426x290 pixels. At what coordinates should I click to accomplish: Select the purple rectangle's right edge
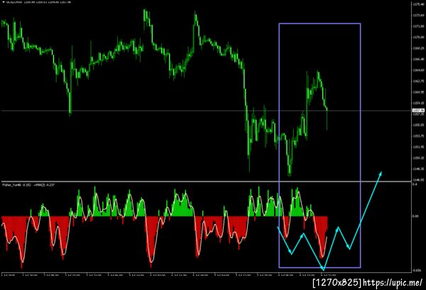tap(361, 145)
